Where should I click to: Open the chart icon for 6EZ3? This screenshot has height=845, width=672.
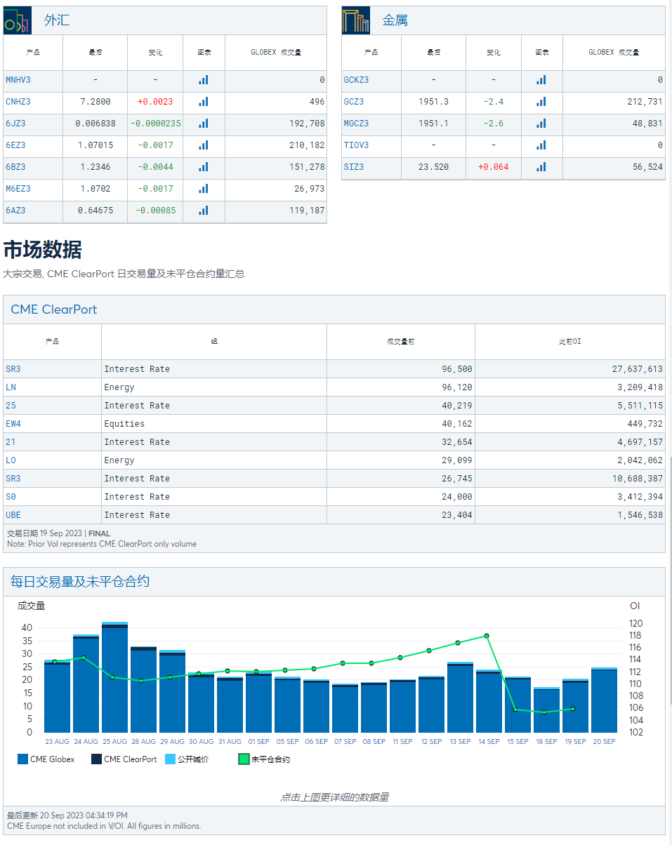204,145
